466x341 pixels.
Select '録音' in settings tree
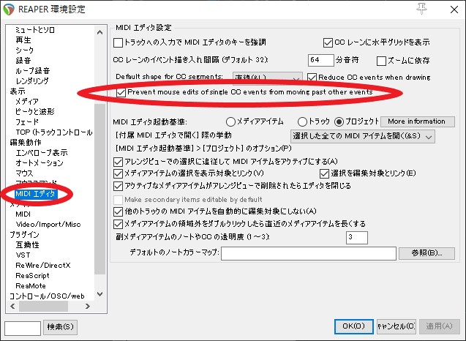click(x=23, y=61)
